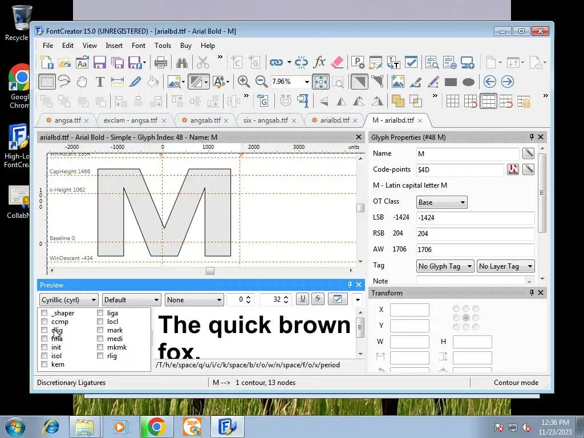Screen dimensions: 584x438
Task: Open Internet Explorer from the taskbar
Action: pyautogui.click(x=51, y=427)
